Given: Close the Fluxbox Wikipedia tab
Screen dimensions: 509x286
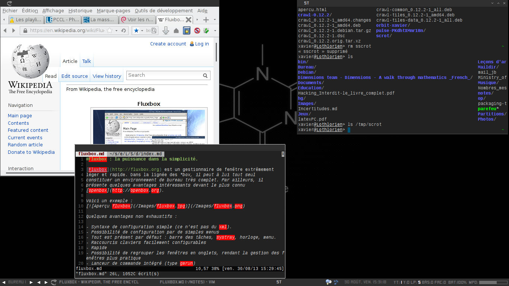Looking at the screenshot, I should [189, 20].
